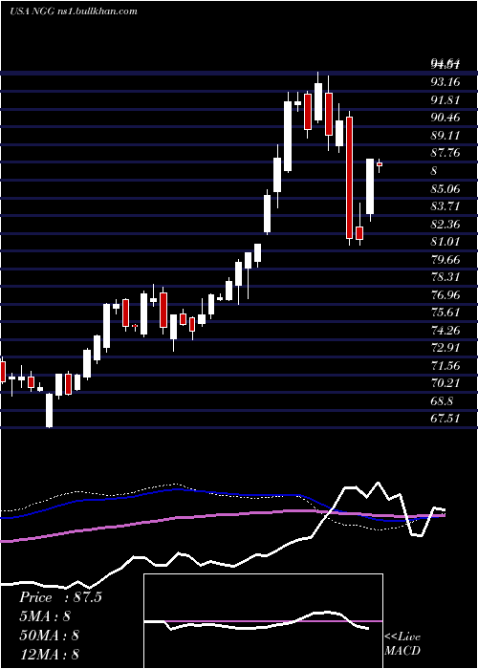Click the 79.66 price axis label
478x669 pixels.
tap(445, 259)
